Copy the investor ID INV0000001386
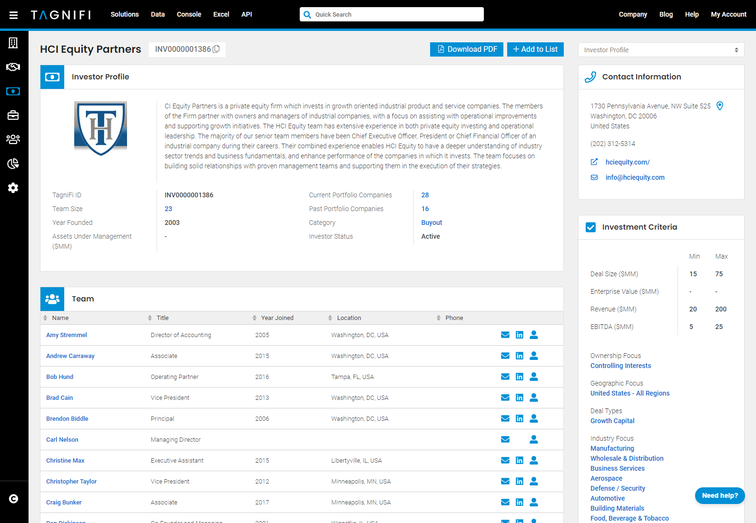The width and height of the screenshot is (756, 523). pos(216,49)
